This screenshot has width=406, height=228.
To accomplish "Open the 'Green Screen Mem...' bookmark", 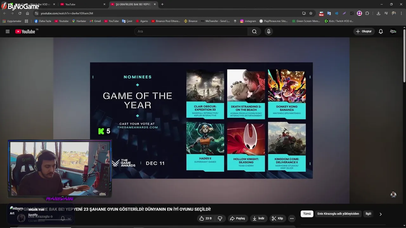I will tap(306, 21).
